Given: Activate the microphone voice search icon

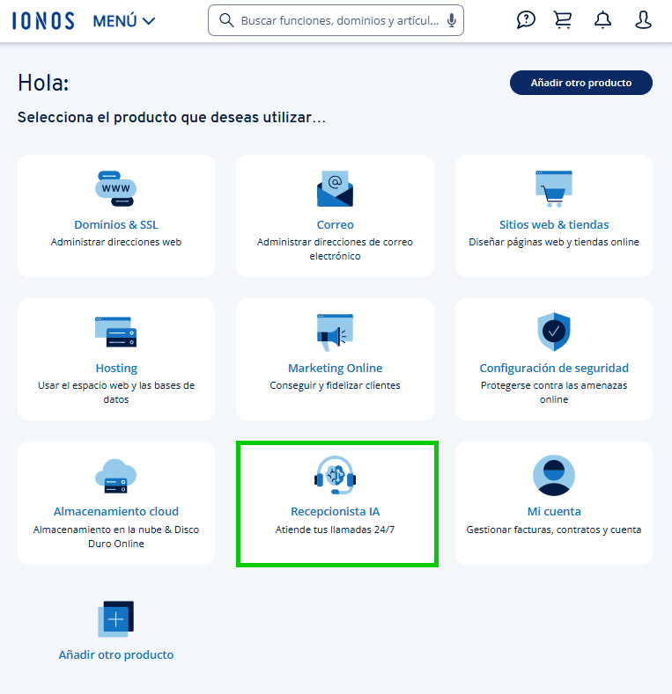Looking at the screenshot, I should [x=451, y=20].
